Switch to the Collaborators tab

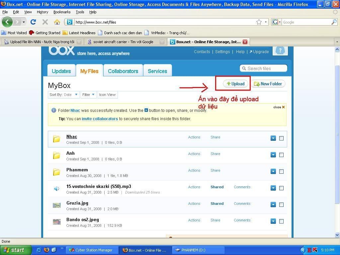point(123,71)
